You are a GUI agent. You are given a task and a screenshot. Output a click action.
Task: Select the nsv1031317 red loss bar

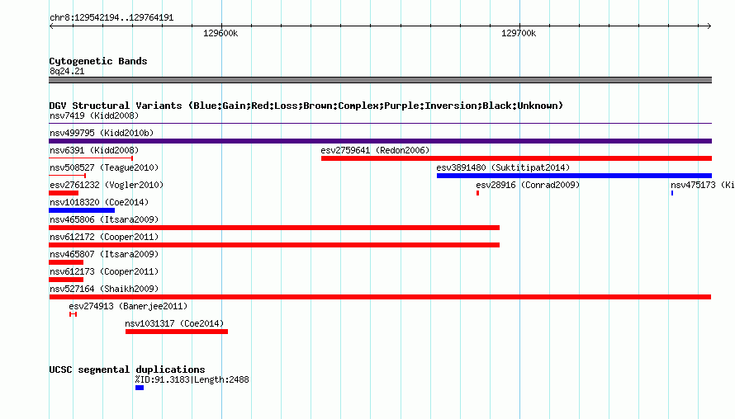[177, 332]
